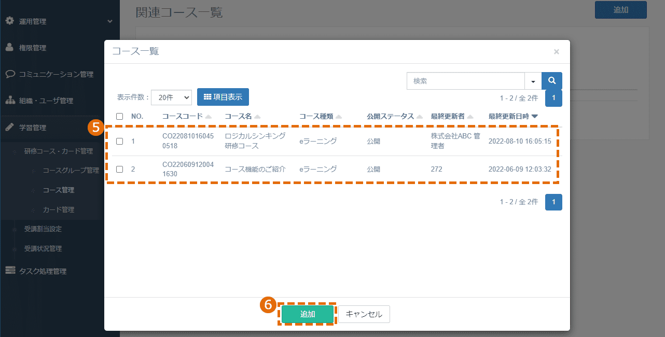Click updater 株式会社ABC 管理者 cell
Screen dimensions: 665x337
(x=455, y=141)
